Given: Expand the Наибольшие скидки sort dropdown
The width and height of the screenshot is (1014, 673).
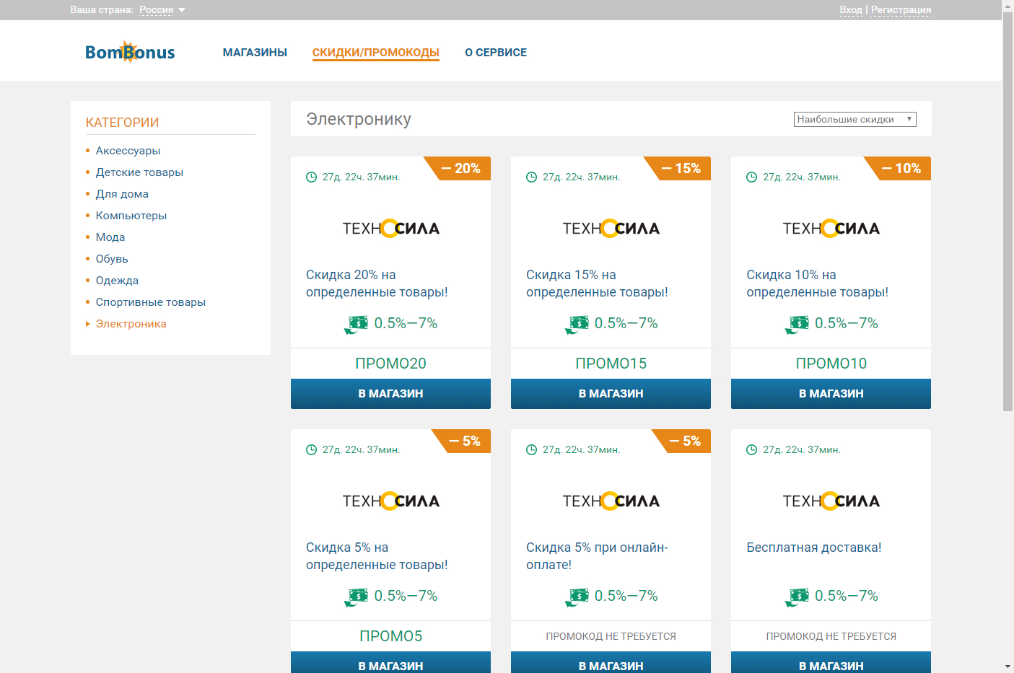Looking at the screenshot, I should (855, 119).
